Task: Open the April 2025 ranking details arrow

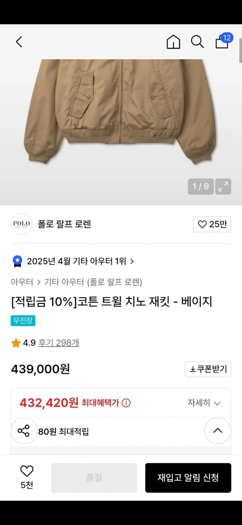Action: point(132,261)
